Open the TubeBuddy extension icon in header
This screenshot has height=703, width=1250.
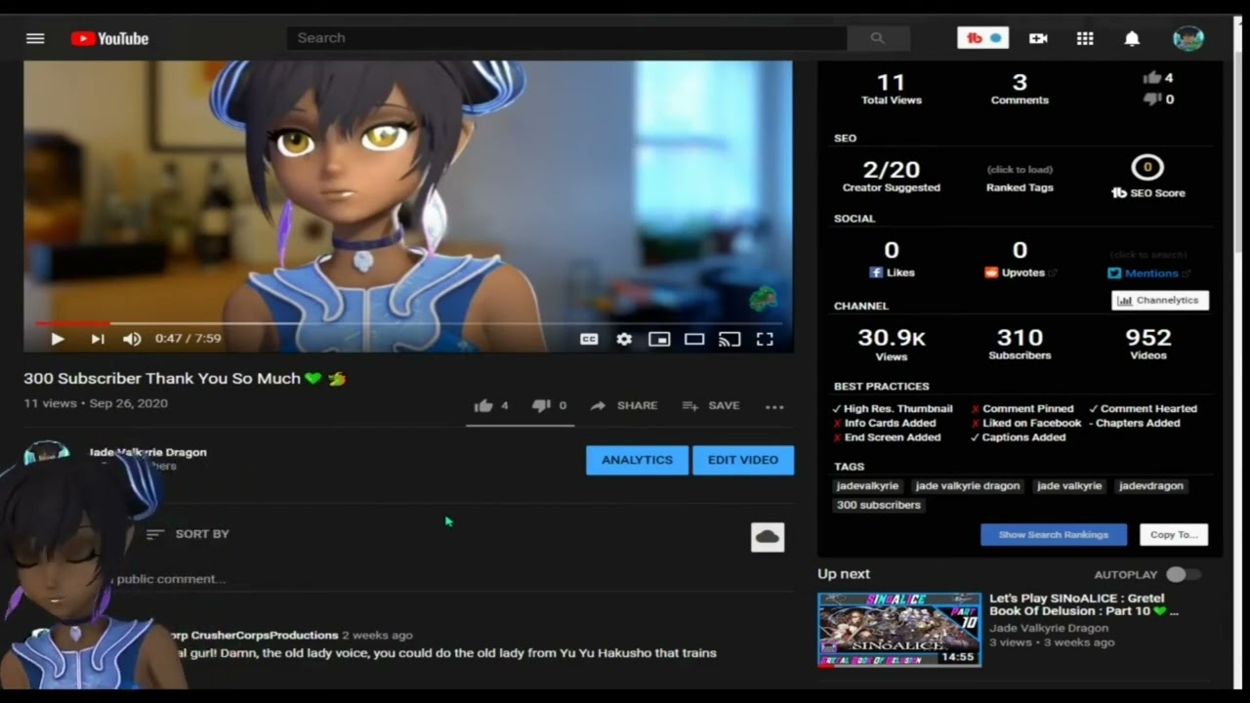click(982, 38)
